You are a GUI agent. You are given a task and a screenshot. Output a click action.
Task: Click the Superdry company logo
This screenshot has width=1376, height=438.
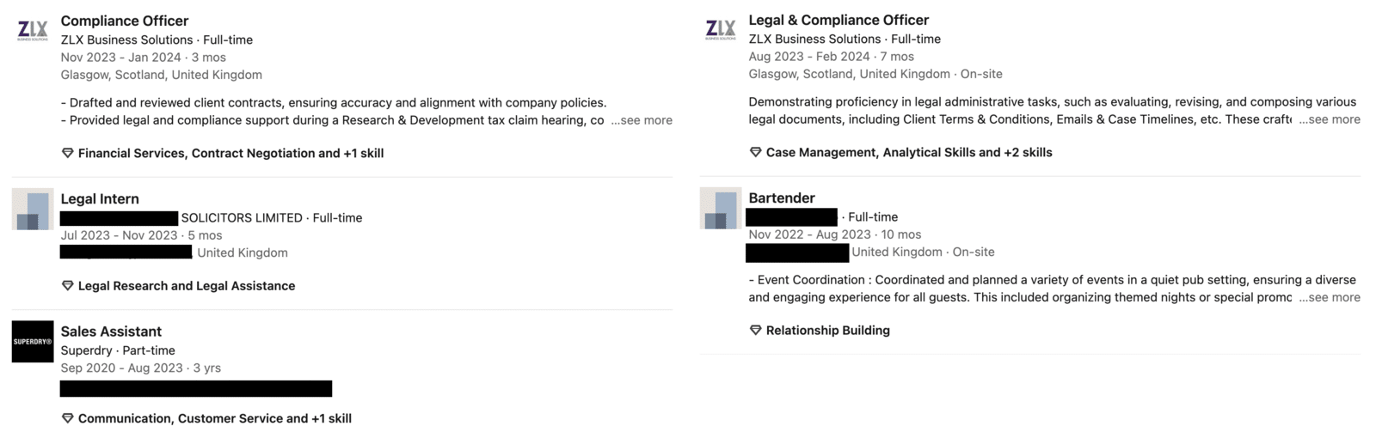pos(33,342)
